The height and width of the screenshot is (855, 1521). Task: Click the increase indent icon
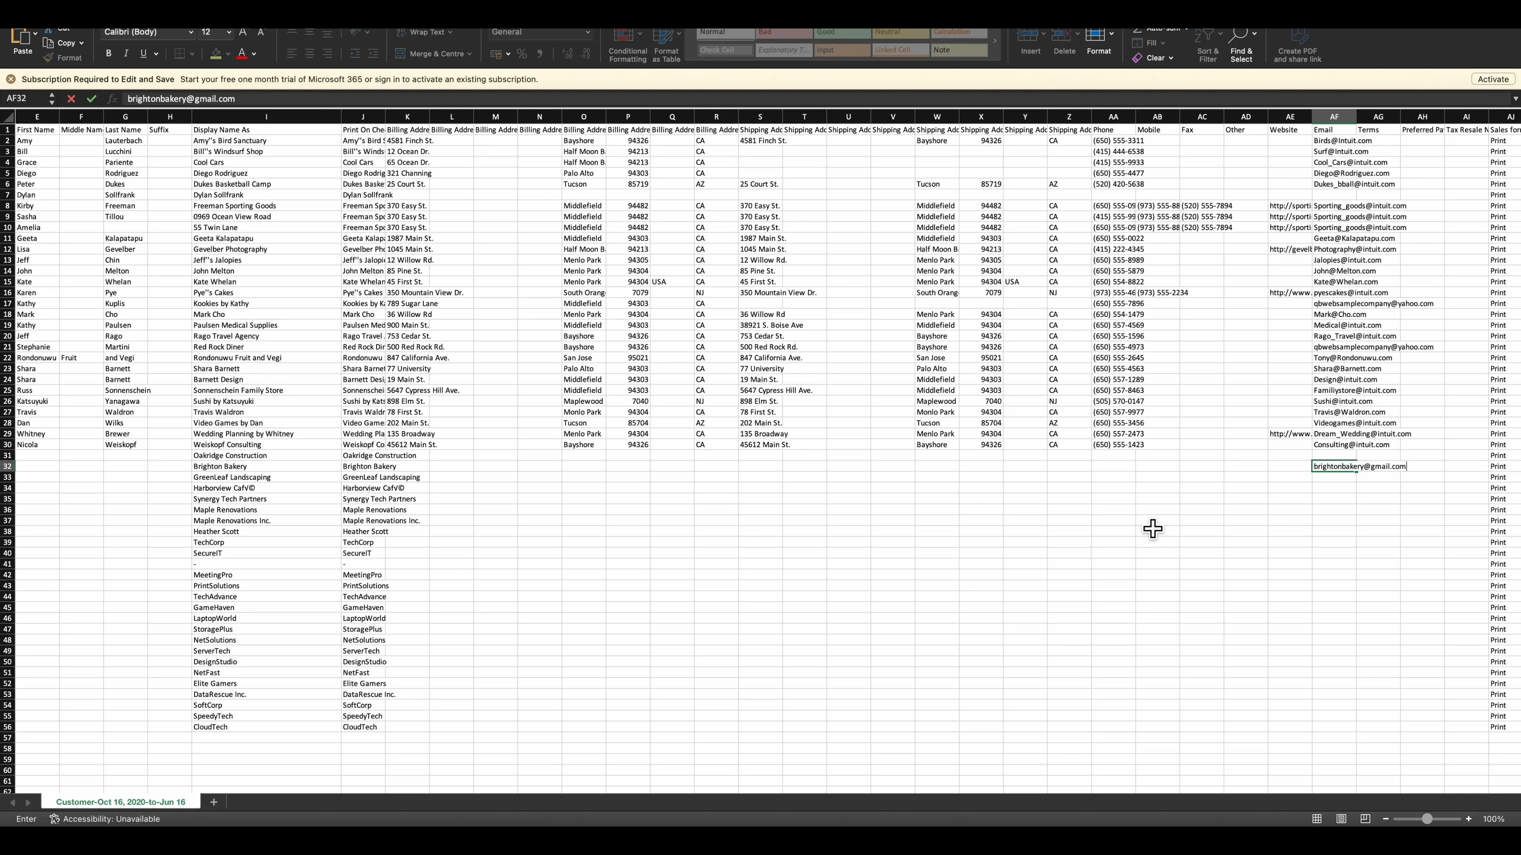(x=372, y=54)
